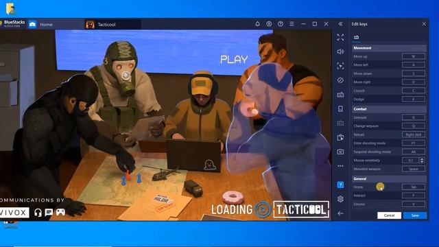439x247 pixels.
Task: Collapse the Combat section header
Action: tap(389, 109)
